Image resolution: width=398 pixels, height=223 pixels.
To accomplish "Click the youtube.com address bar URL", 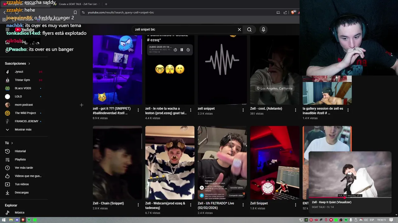I will point(121,12).
